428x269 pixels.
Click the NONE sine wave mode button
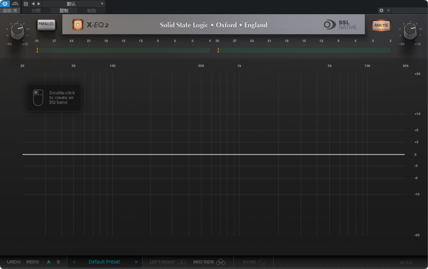coord(254,262)
